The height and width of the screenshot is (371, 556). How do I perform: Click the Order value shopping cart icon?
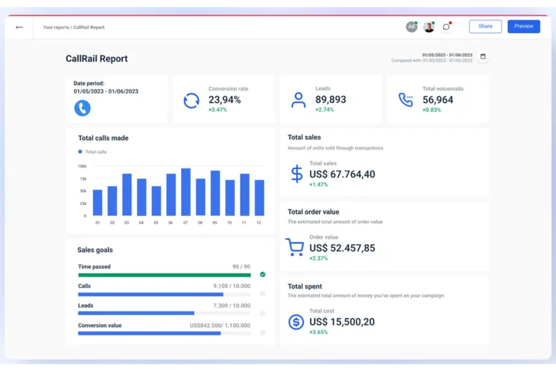coord(295,247)
